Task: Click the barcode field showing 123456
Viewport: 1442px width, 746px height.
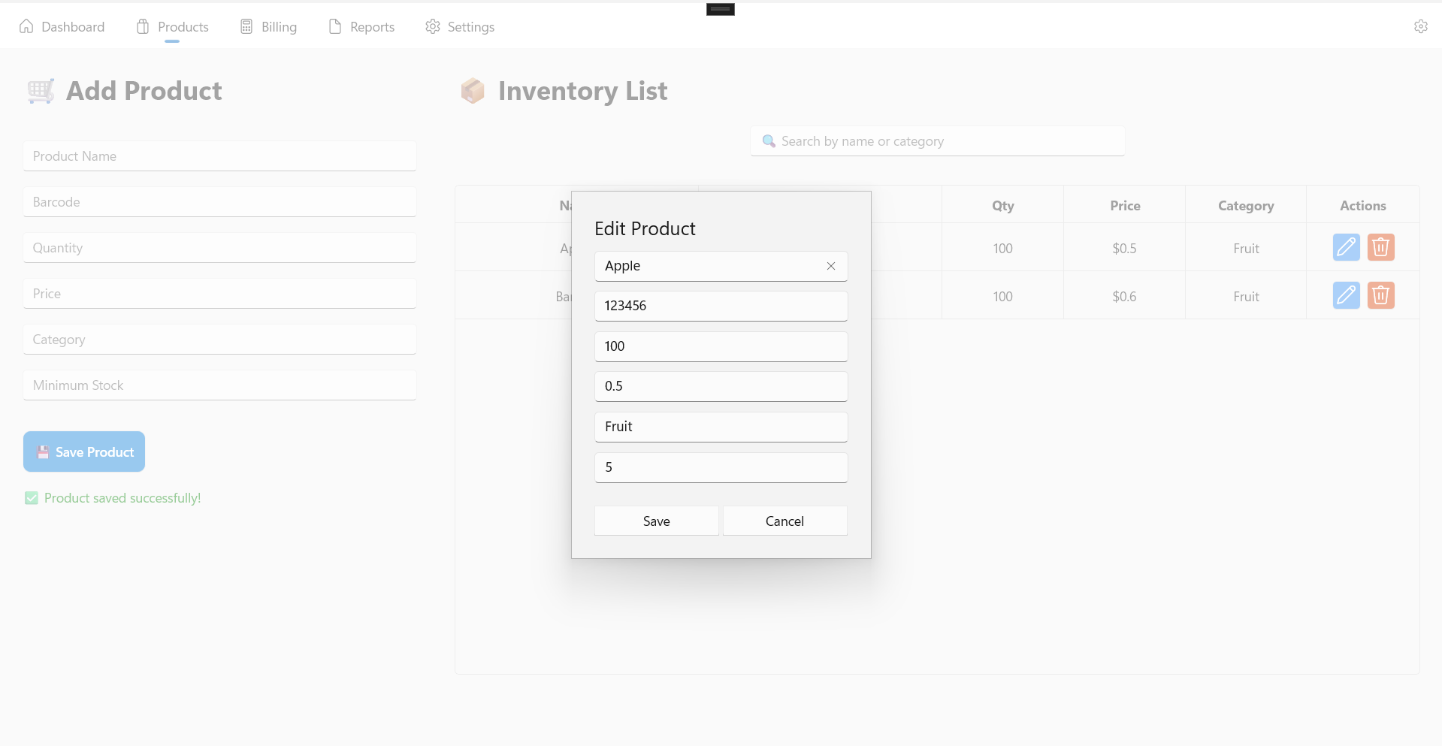Action: pyautogui.click(x=721, y=306)
